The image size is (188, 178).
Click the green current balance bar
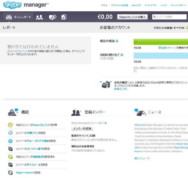(x=161, y=42)
